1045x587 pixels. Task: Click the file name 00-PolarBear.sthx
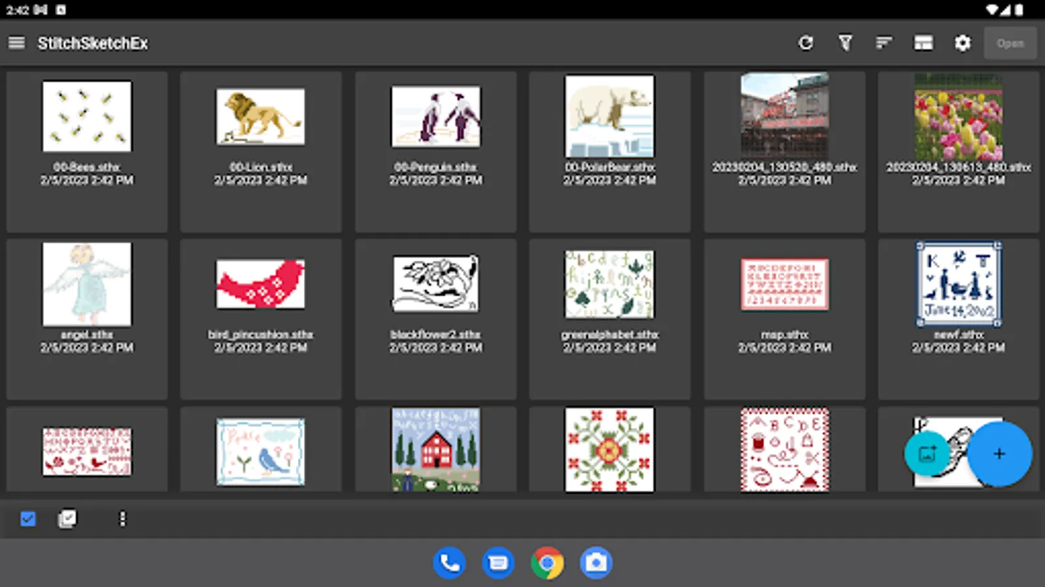[609, 167]
